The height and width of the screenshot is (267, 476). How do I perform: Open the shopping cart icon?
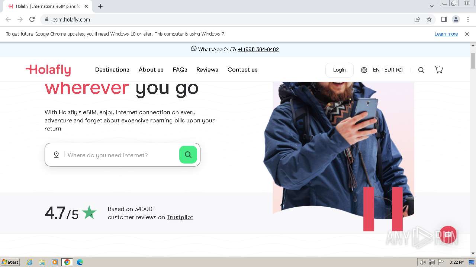439,70
